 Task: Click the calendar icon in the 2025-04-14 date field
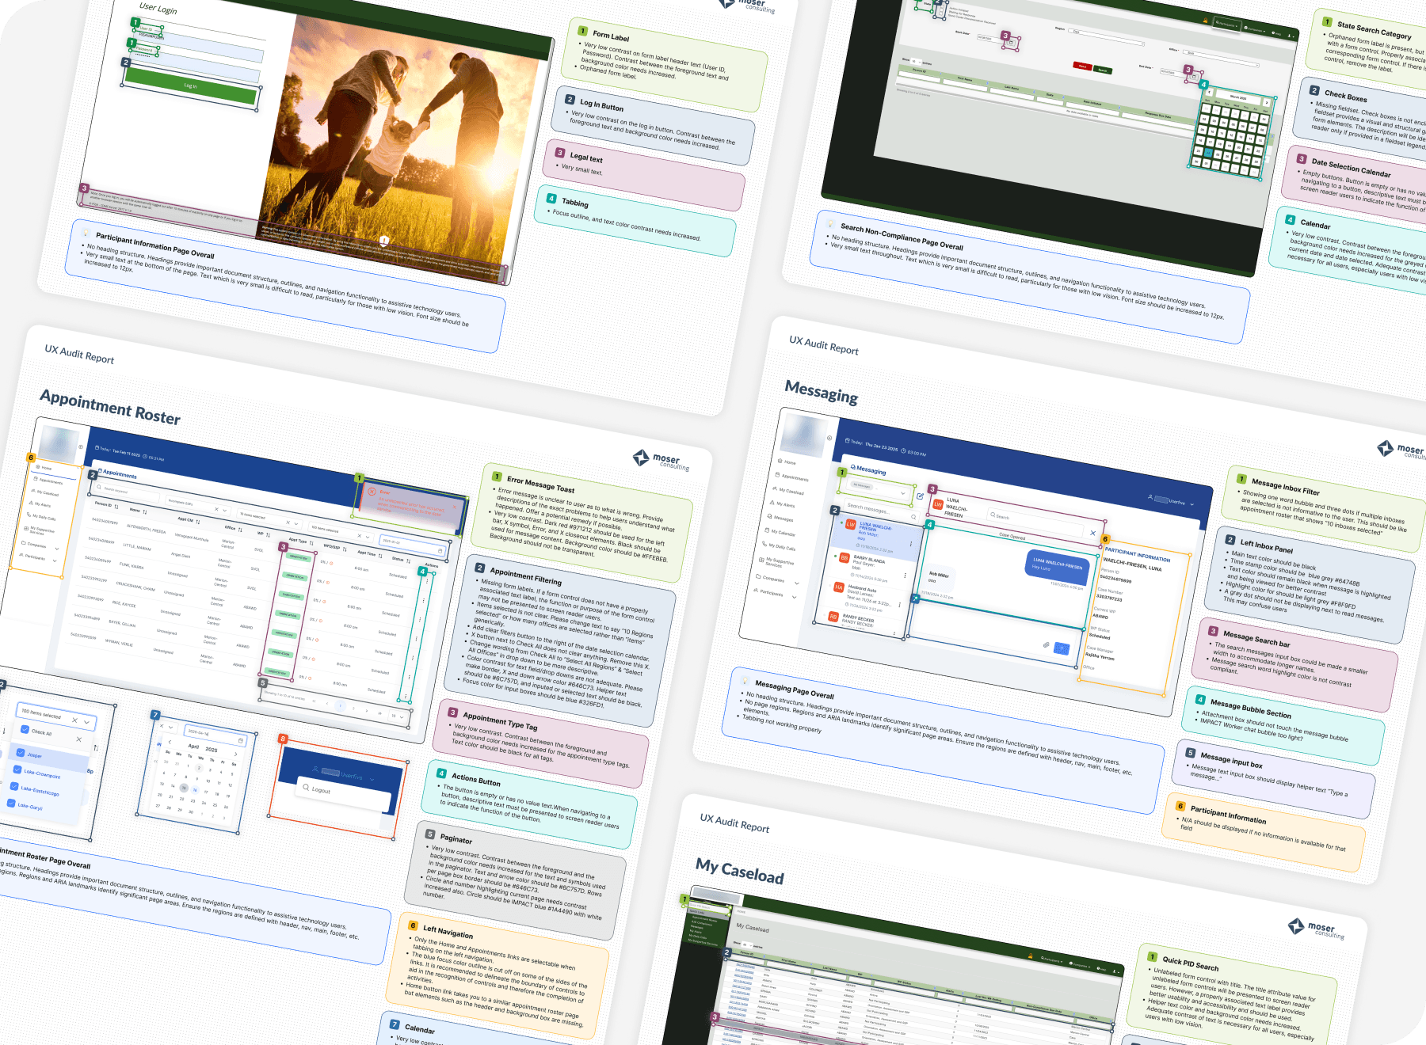coord(241,740)
